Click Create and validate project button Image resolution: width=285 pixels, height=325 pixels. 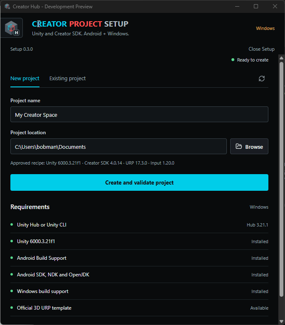pos(140,182)
